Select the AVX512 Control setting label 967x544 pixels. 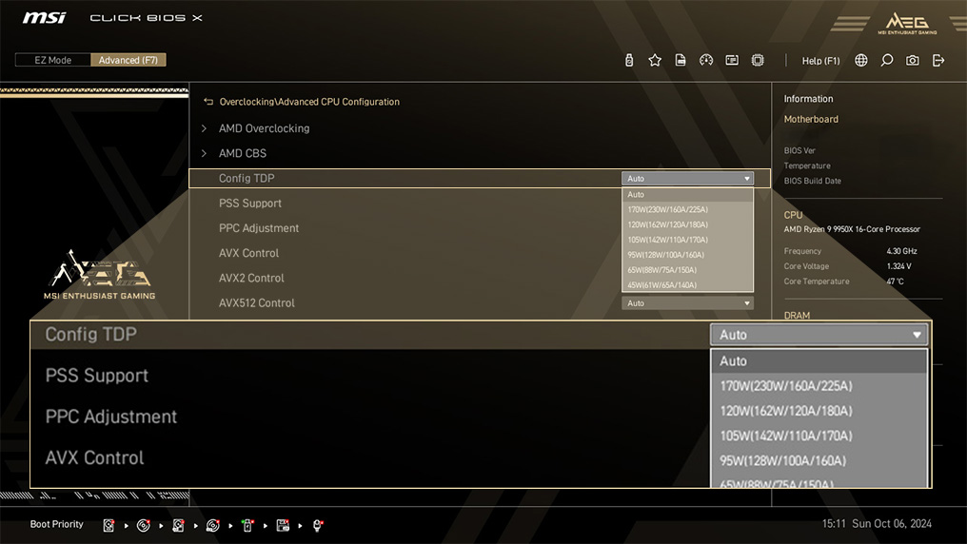coord(257,303)
